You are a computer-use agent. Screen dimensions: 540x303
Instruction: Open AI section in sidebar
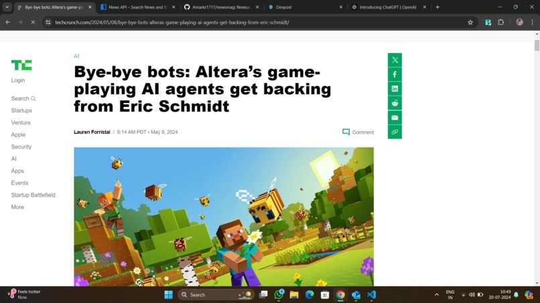tap(14, 159)
